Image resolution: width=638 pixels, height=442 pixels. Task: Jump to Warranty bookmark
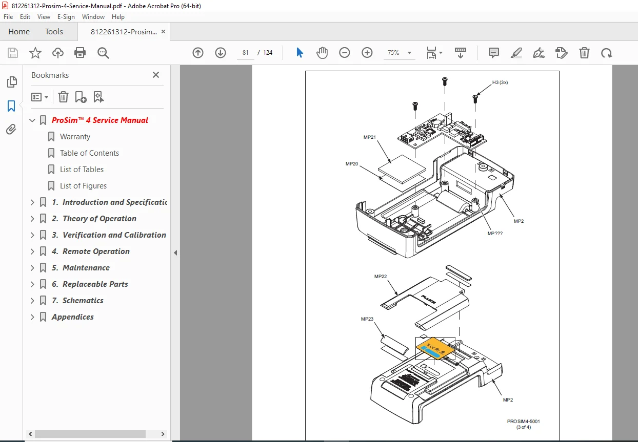(x=75, y=137)
